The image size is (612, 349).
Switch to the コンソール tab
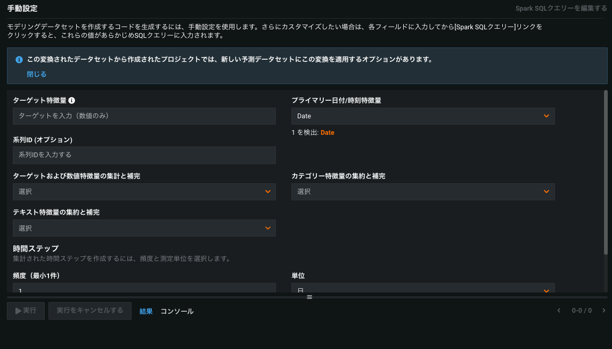(177, 311)
